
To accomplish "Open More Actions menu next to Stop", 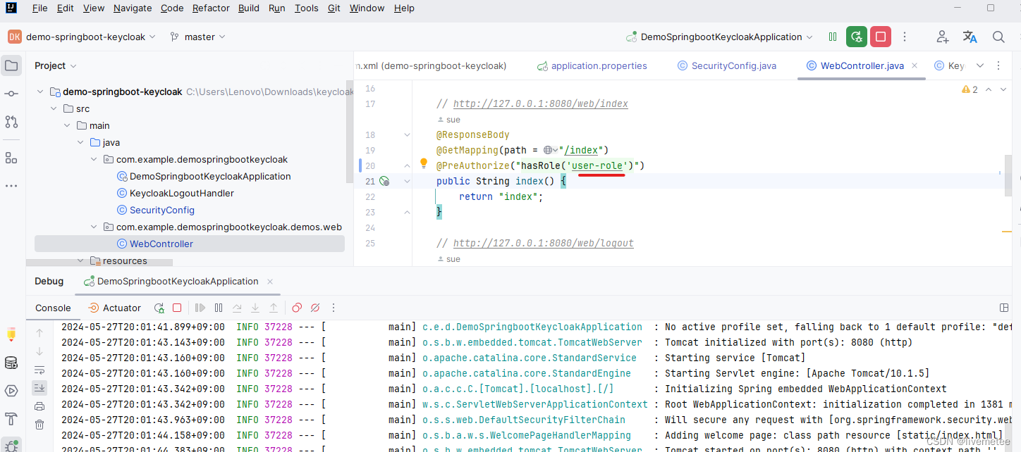I will click(x=905, y=37).
